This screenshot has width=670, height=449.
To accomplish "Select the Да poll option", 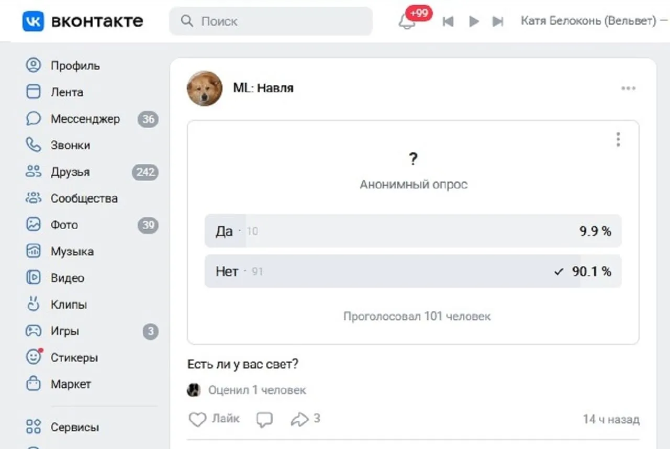I will [413, 231].
